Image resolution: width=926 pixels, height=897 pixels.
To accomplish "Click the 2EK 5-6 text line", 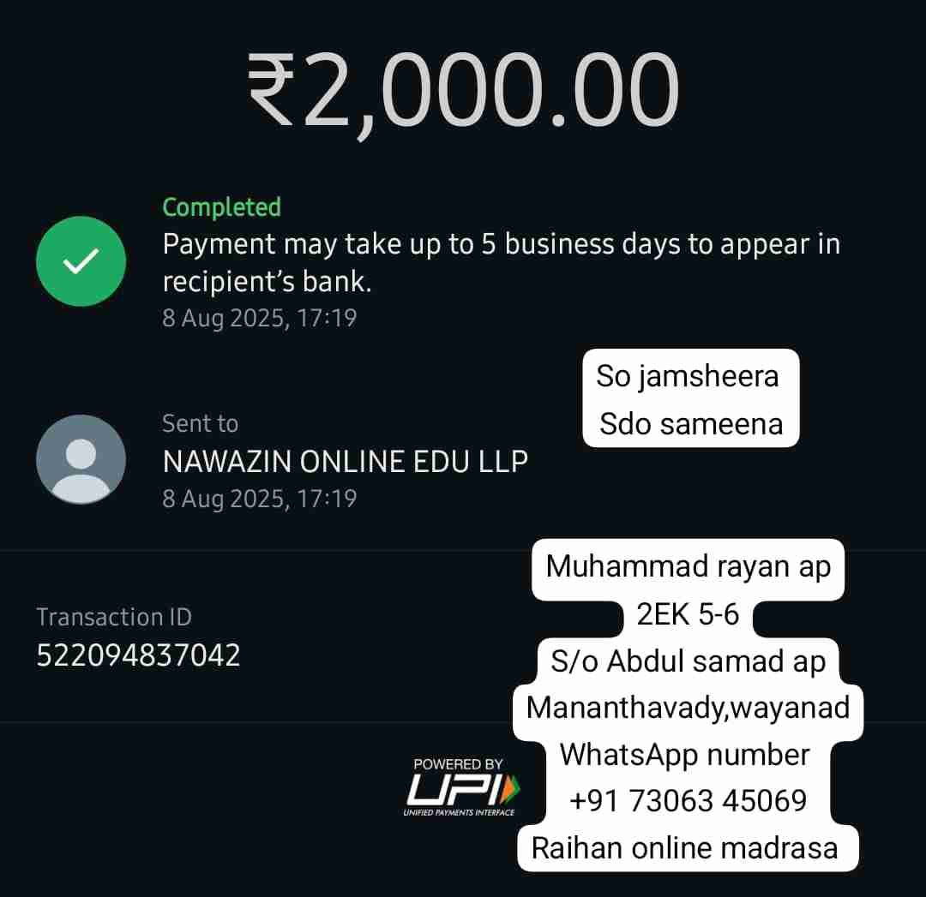I will pos(688,614).
